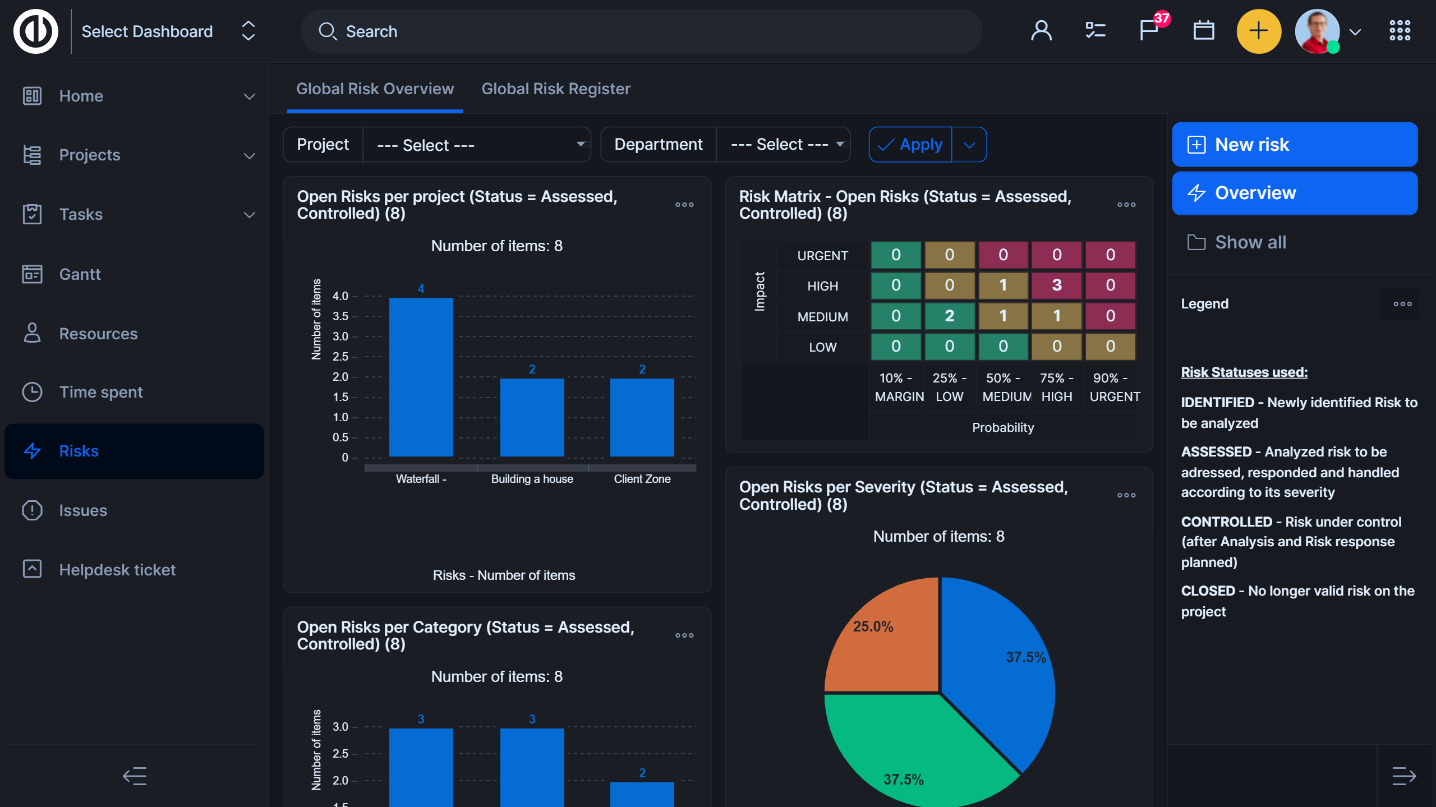This screenshot has height=807, width=1436.
Task: Click the New risk button
Action: [1294, 145]
